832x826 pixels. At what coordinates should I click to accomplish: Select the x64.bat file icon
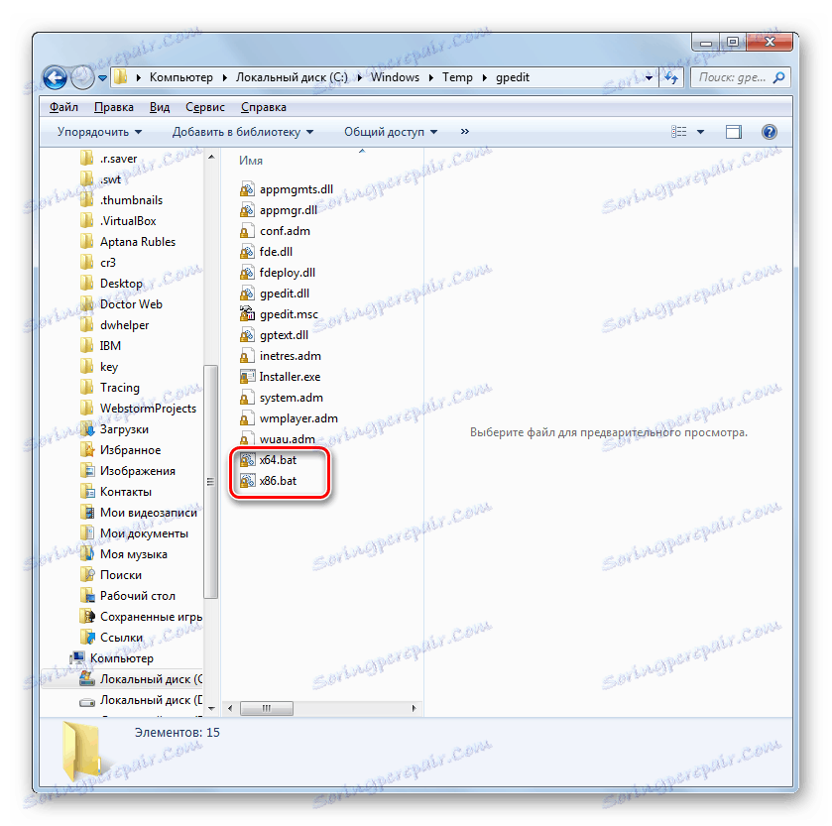click(247, 460)
